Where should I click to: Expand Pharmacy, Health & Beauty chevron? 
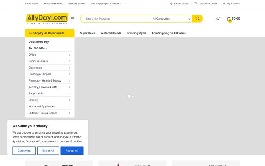(70, 80)
